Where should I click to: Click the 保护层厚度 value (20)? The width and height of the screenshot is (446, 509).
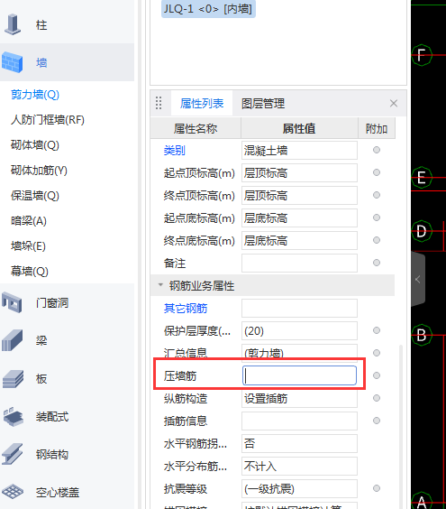click(299, 331)
